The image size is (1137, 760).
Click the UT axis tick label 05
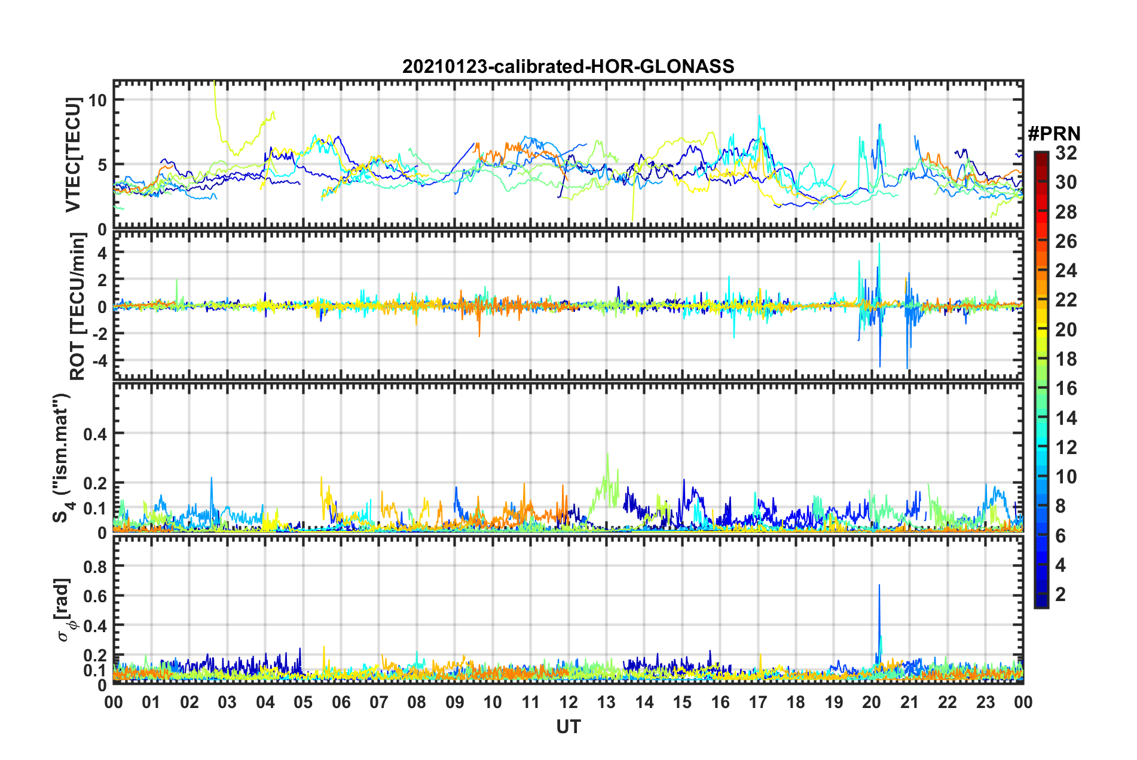(x=303, y=701)
